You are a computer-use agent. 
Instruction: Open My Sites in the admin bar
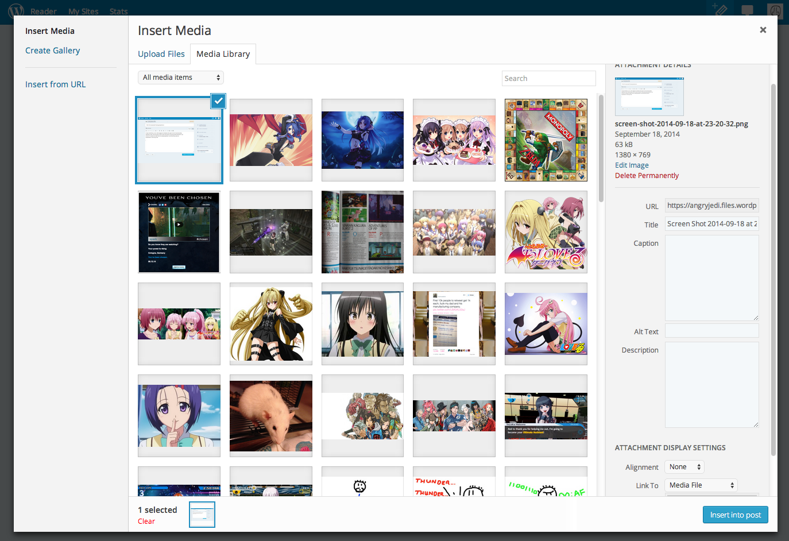83,11
